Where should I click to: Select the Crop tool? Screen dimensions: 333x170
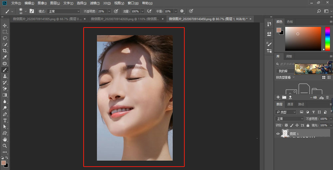point(5,51)
